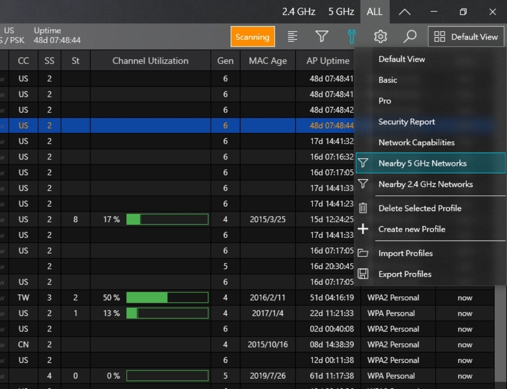
Task: Sort by the Channel Utilization column header
Action: (x=150, y=61)
